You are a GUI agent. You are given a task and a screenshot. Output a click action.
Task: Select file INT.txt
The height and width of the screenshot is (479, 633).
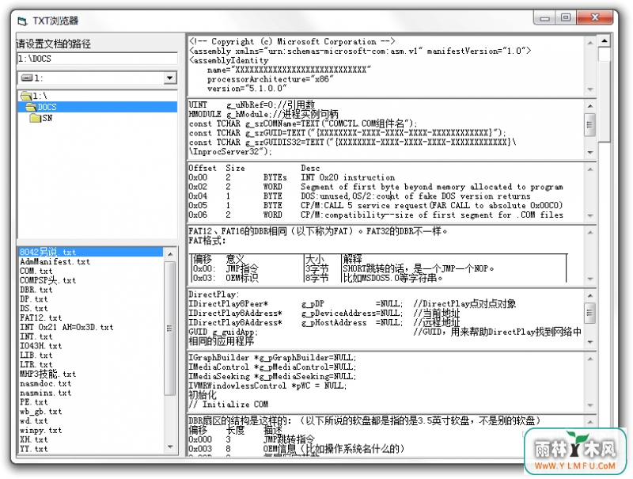(x=36, y=336)
